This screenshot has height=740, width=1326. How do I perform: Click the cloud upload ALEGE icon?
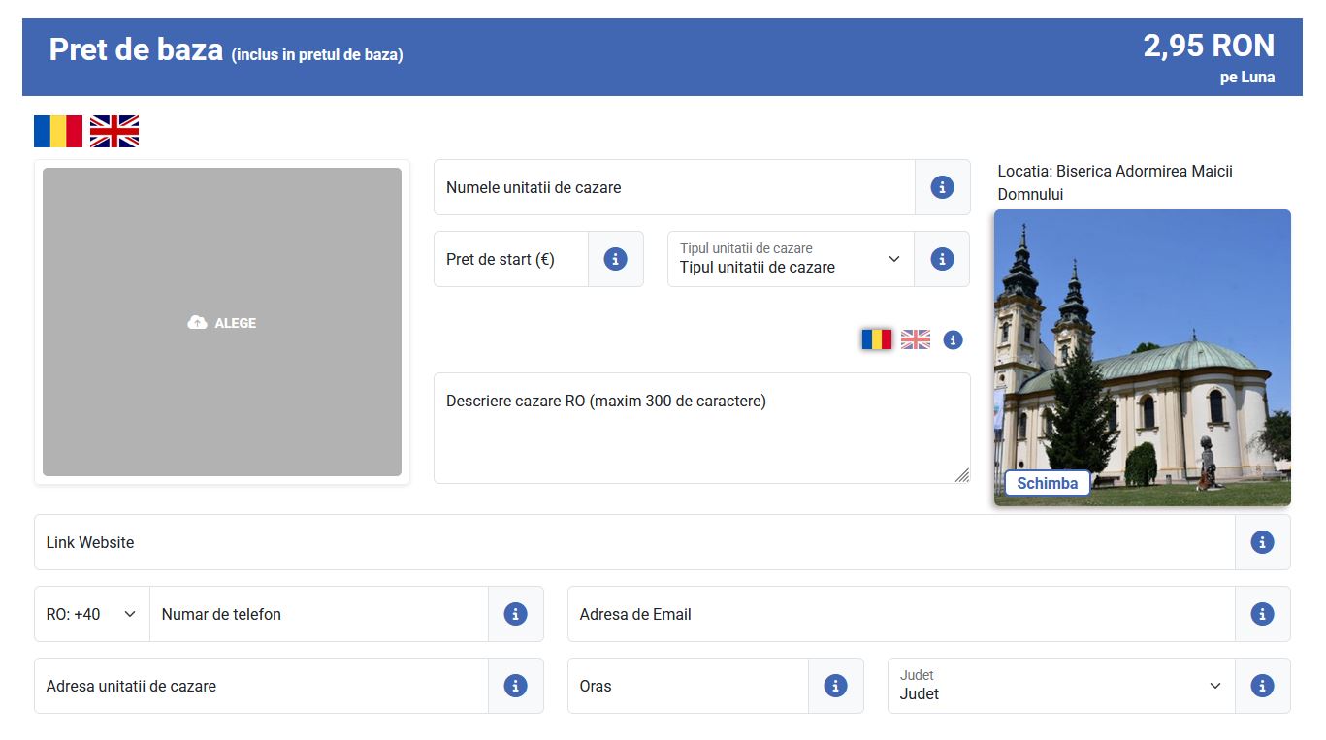coord(198,323)
